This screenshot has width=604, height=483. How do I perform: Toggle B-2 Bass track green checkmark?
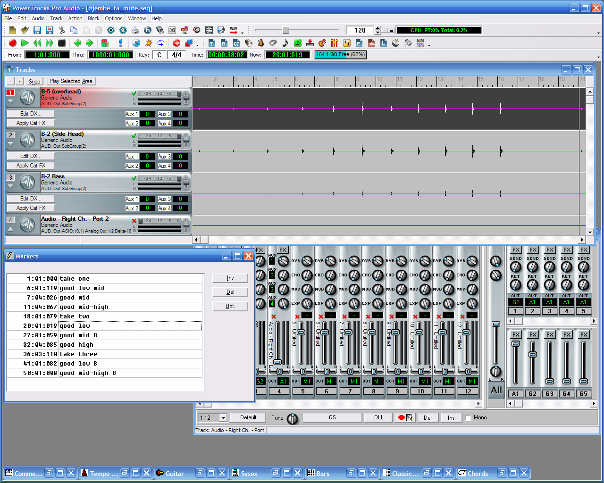pos(134,178)
